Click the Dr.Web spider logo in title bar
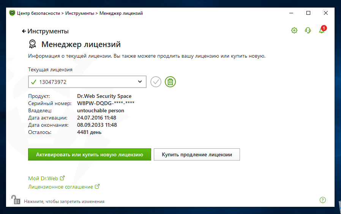This screenshot has width=341, height=214. coord(12,13)
